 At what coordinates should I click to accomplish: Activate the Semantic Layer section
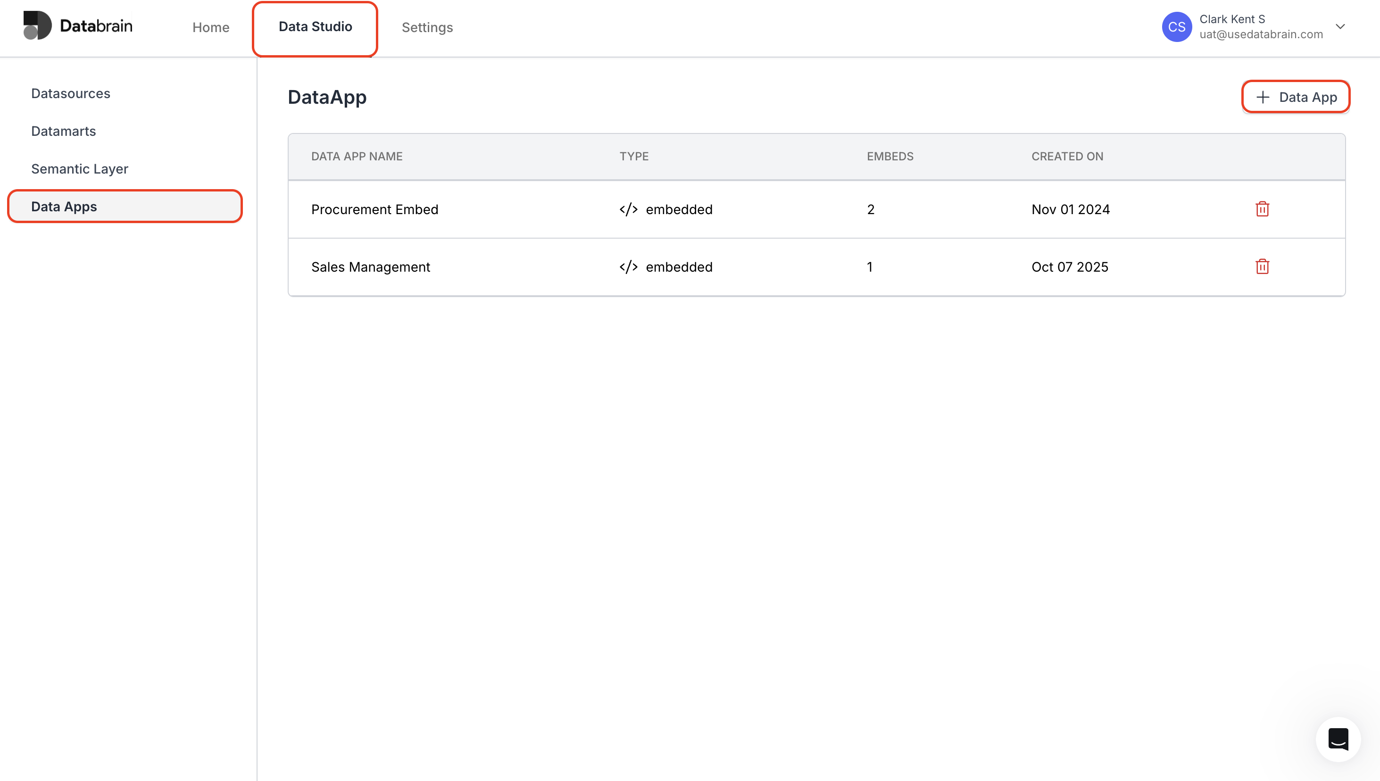[79, 168]
